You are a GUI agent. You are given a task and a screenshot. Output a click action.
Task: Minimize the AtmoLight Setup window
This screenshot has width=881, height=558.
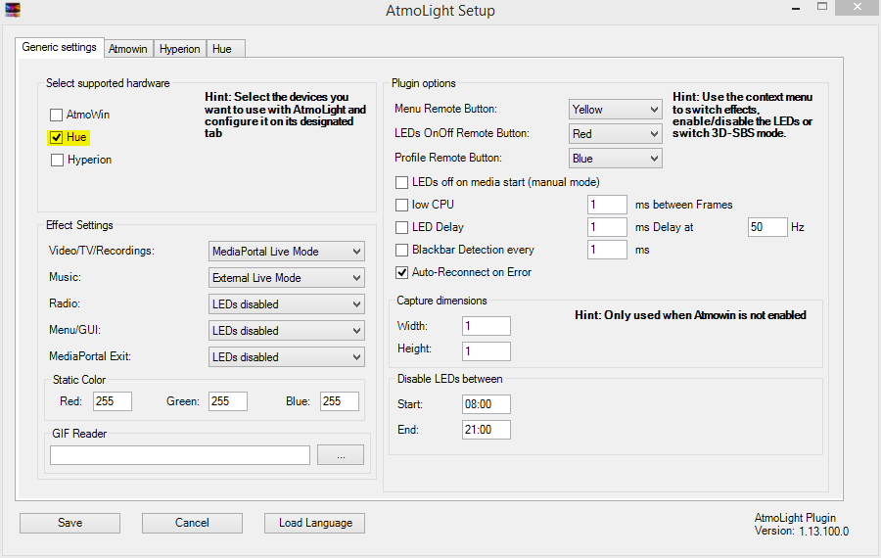point(796,9)
